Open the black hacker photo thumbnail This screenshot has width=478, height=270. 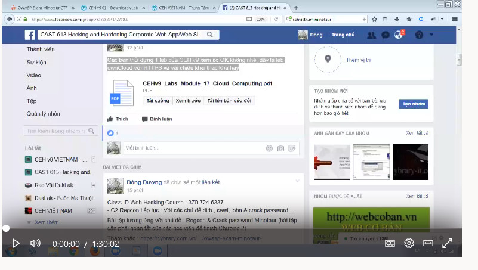(411, 162)
